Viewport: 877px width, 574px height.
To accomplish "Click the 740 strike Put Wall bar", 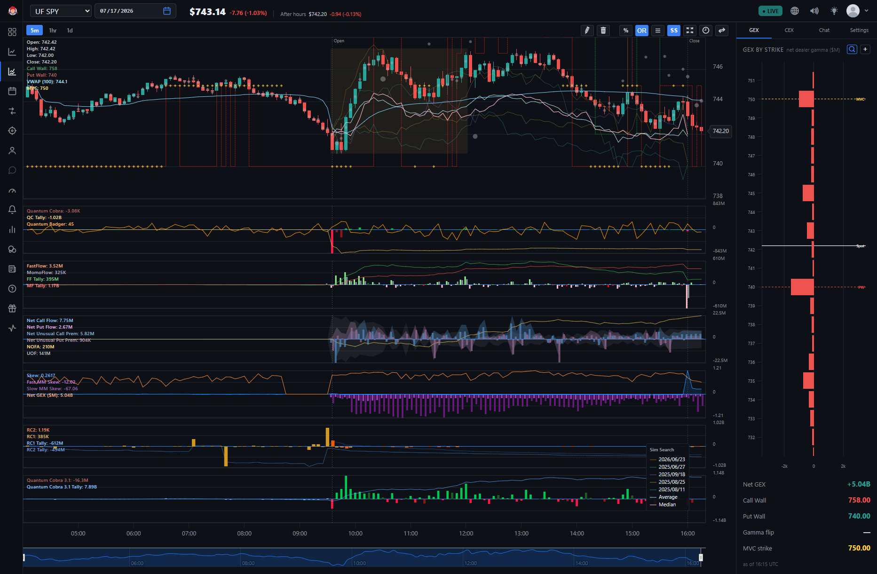I will click(x=802, y=287).
